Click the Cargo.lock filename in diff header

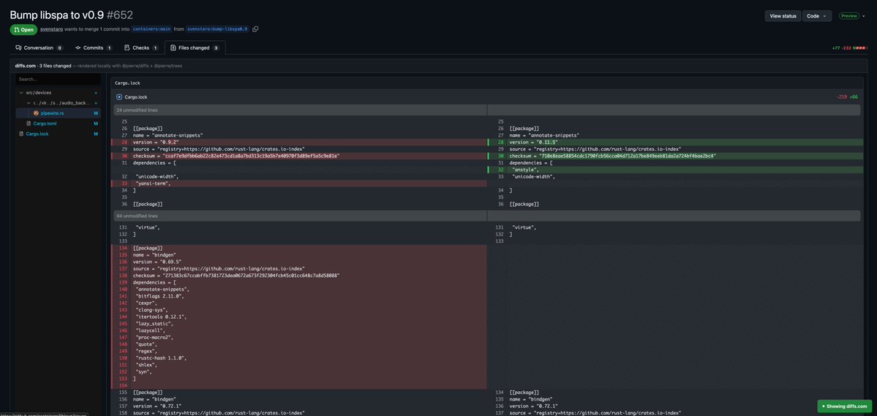136,97
